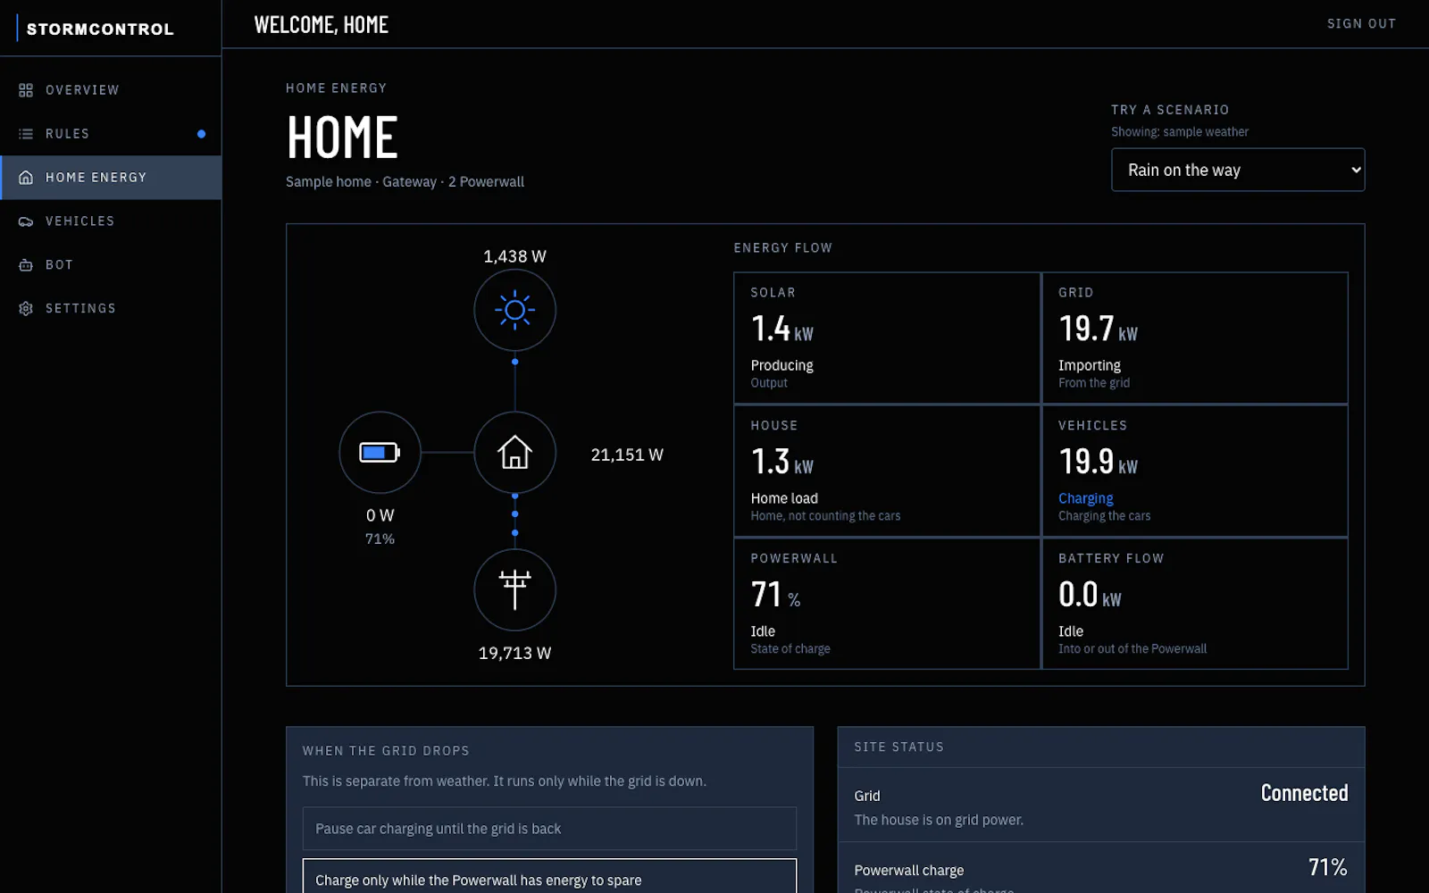Click the solar sun node in flow diagram

pyautogui.click(x=514, y=310)
